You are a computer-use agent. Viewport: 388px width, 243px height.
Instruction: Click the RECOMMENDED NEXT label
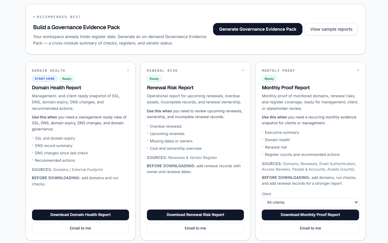[59, 17]
